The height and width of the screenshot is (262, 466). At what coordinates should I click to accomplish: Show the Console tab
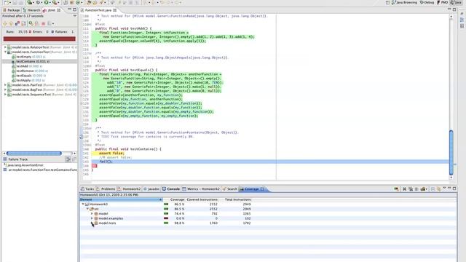click(x=171, y=189)
